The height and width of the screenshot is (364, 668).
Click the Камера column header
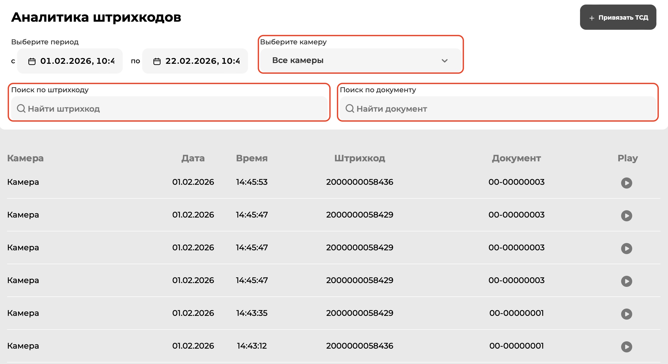(x=26, y=158)
